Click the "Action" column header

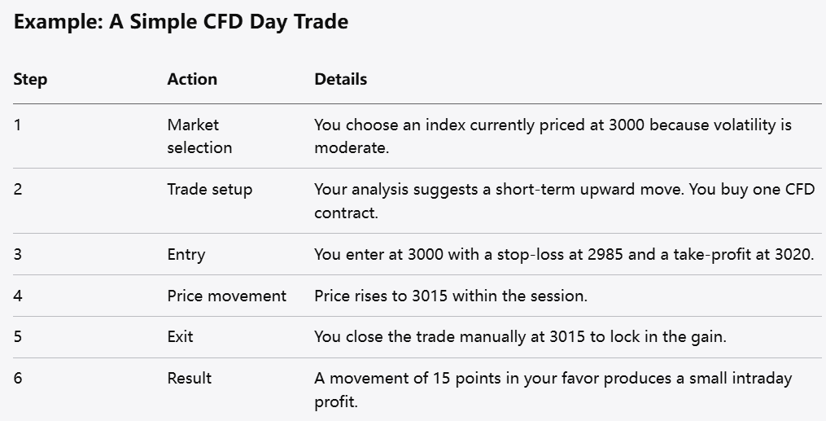tap(192, 79)
